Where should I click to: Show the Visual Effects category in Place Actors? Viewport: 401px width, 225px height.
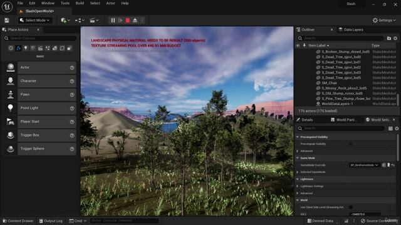point(48,48)
